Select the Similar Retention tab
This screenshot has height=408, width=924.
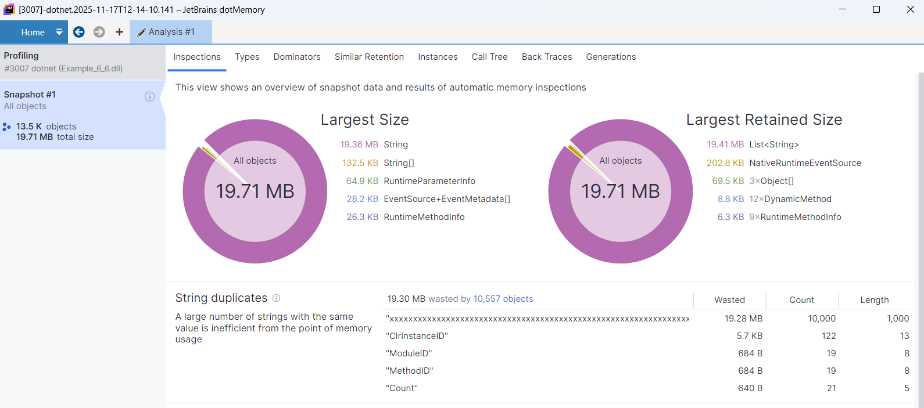[369, 57]
